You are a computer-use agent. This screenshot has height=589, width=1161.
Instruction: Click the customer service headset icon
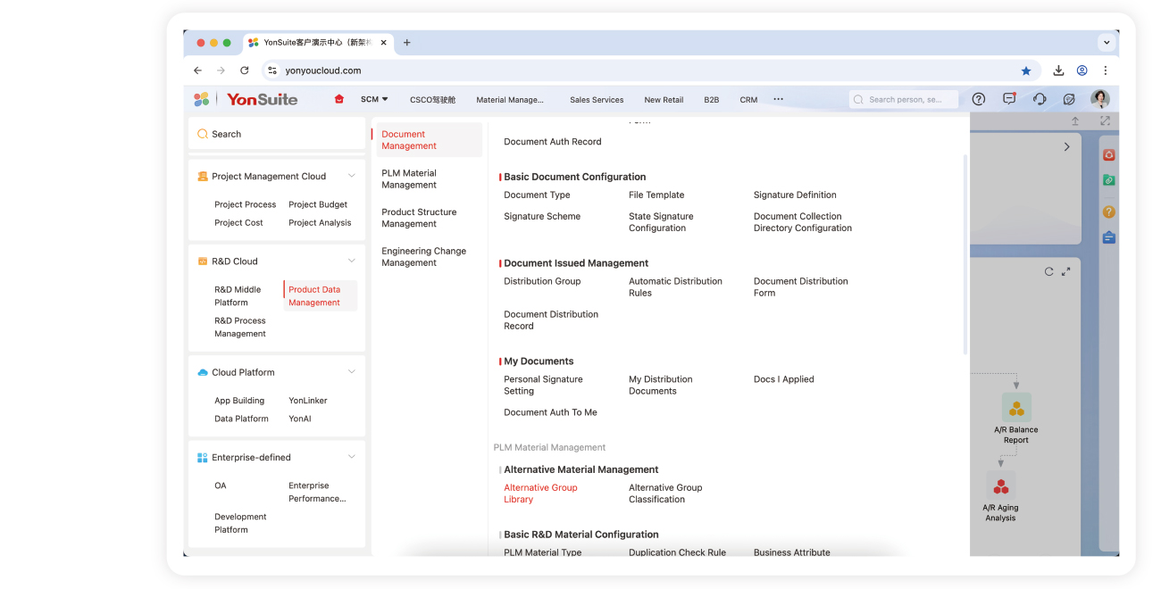[1040, 99]
